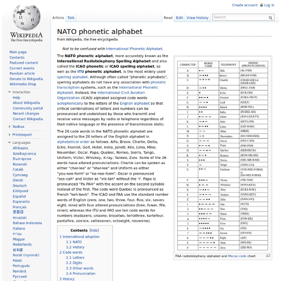Hide the Contents table
The width and height of the screenshot is (281, 281).
tap(94, 231)
